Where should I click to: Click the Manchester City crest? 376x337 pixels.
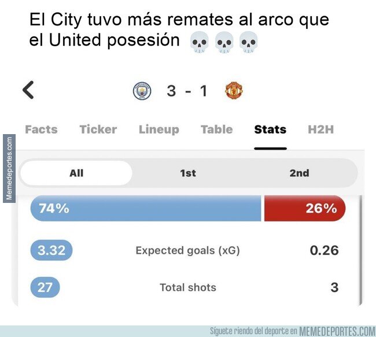coord(142,91)
